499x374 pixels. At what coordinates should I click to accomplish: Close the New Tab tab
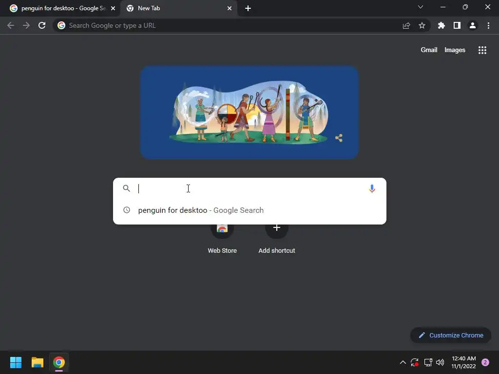[x=230, y=8]
